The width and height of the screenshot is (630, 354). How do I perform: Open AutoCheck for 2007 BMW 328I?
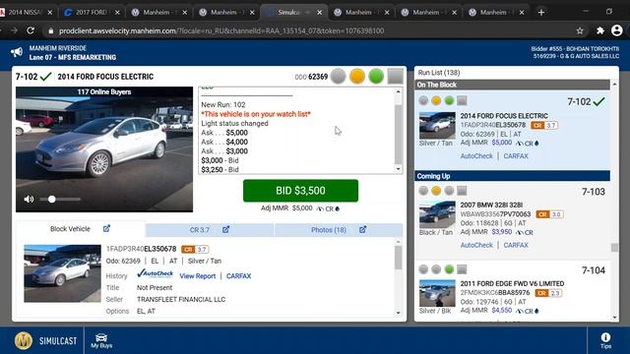coord(476,245)
